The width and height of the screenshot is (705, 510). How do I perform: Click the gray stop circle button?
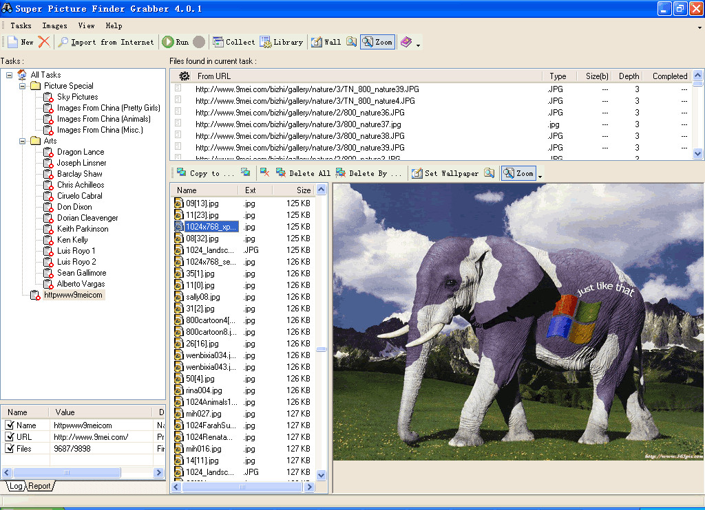(x=199, y=42)
